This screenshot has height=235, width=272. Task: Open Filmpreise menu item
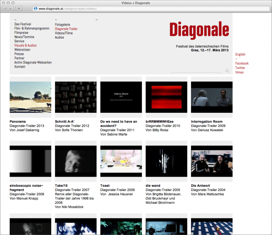(21, 33)
